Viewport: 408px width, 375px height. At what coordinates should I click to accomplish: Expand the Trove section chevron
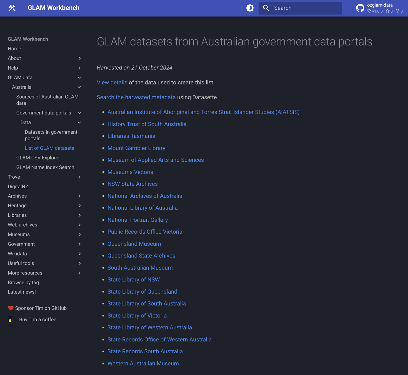[x=79, y=177]
